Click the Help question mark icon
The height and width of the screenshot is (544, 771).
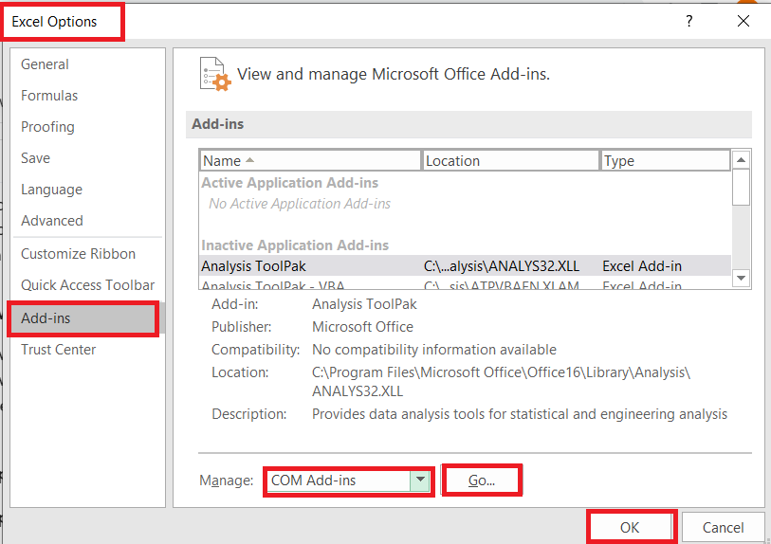click(677, 22)
